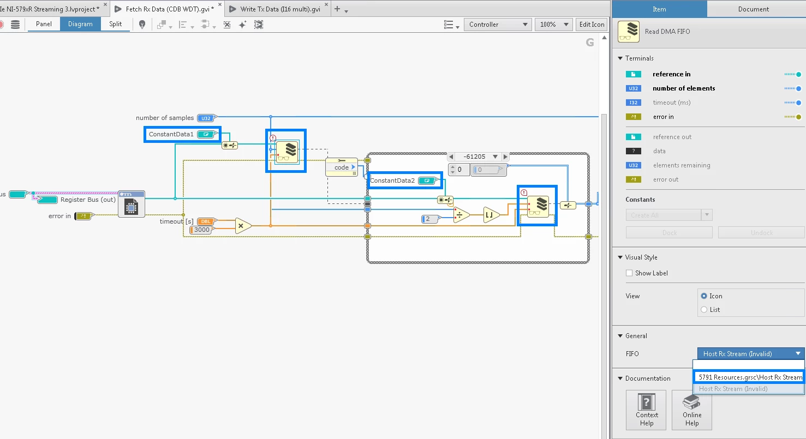The height and width of the screenshot is (439, 806).
Task: Switch to the Document tab
Action: (x=754, y=9)
